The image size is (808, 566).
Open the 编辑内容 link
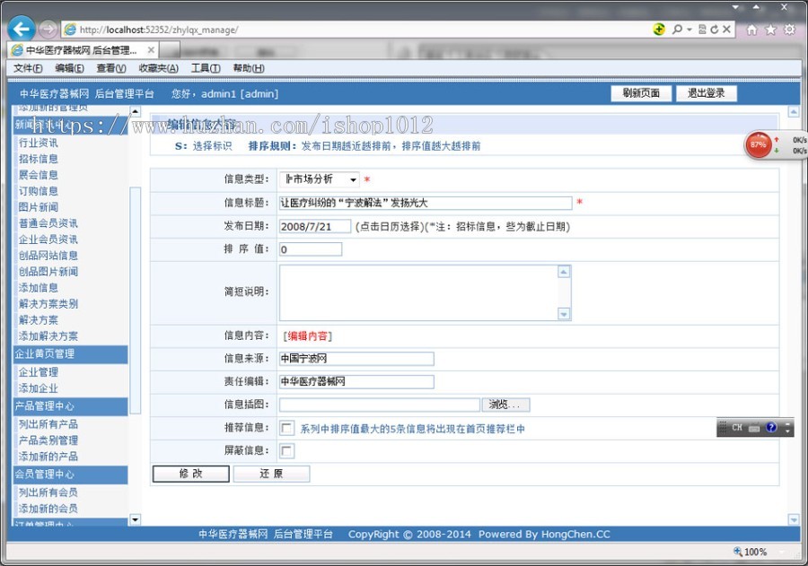(307, 336)
